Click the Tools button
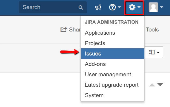 pyautogui.click(x=152, y=30)
